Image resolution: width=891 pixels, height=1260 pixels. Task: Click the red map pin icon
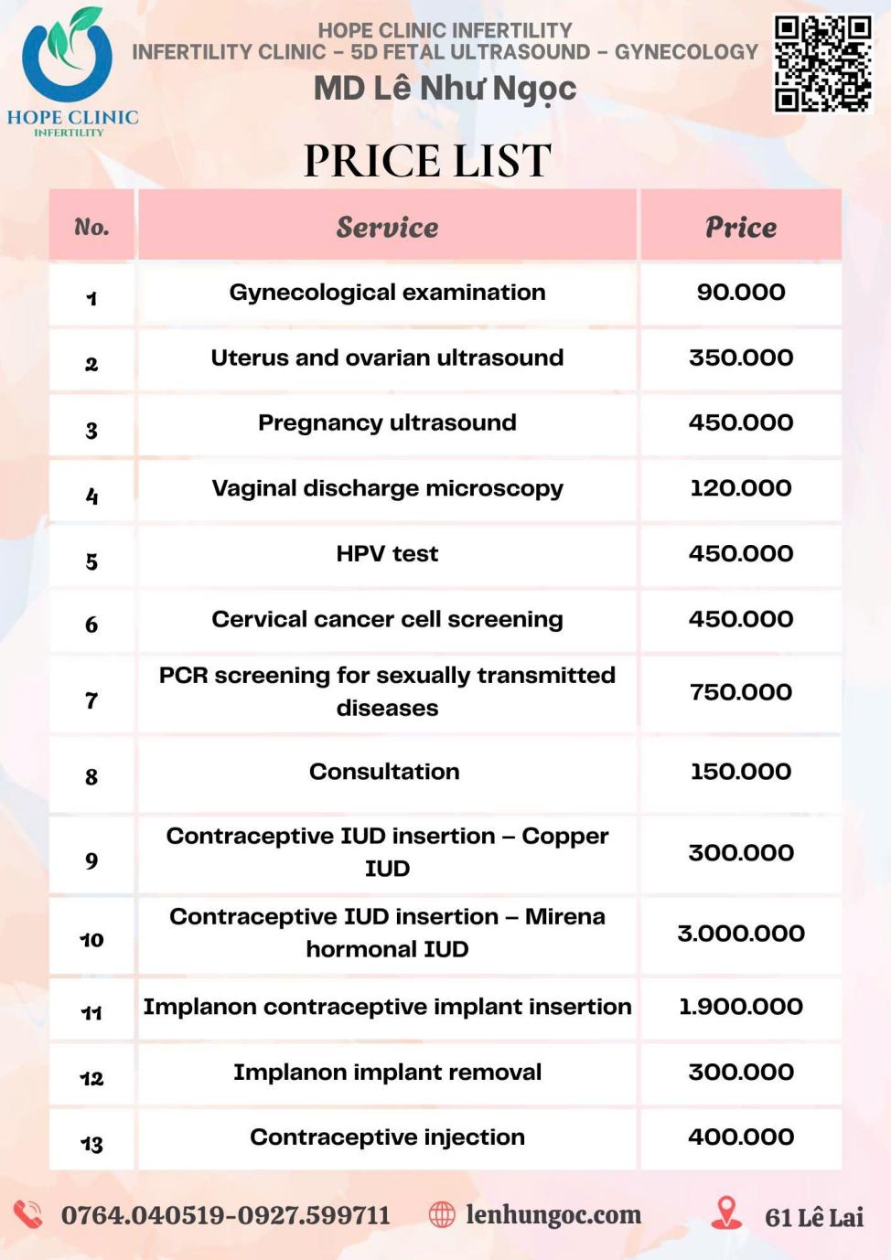tap(726, 1213)
